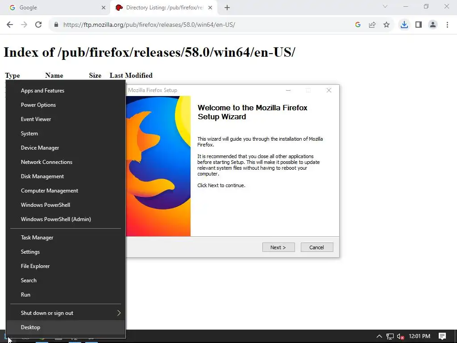Screen dimensions: 457x343
Task: Show hidden tray icons chevron
Action: [379, 336]
